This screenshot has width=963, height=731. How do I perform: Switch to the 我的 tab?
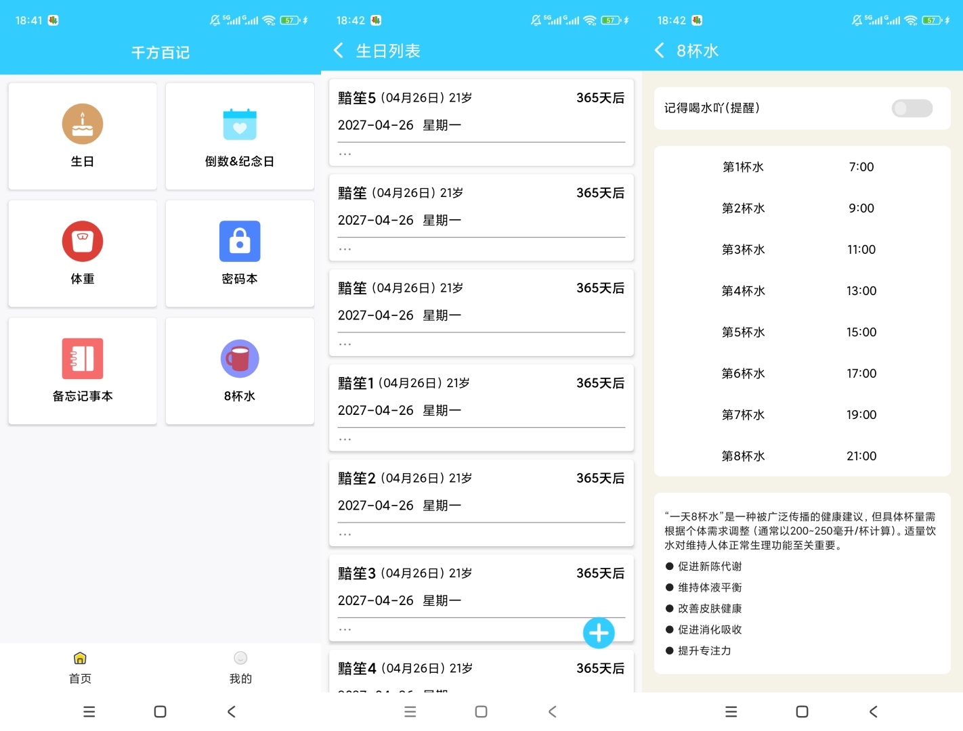click(240, 667)
